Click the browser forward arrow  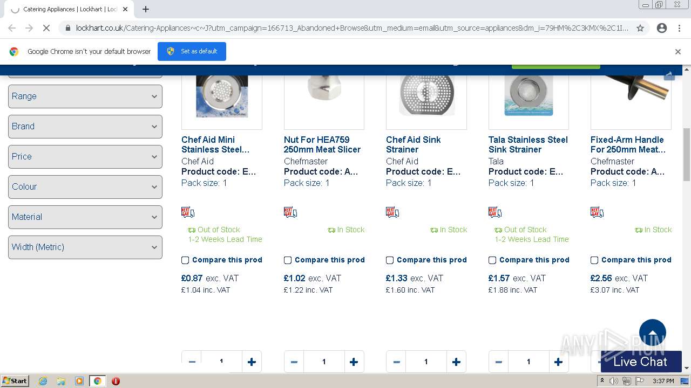point(29,28)
